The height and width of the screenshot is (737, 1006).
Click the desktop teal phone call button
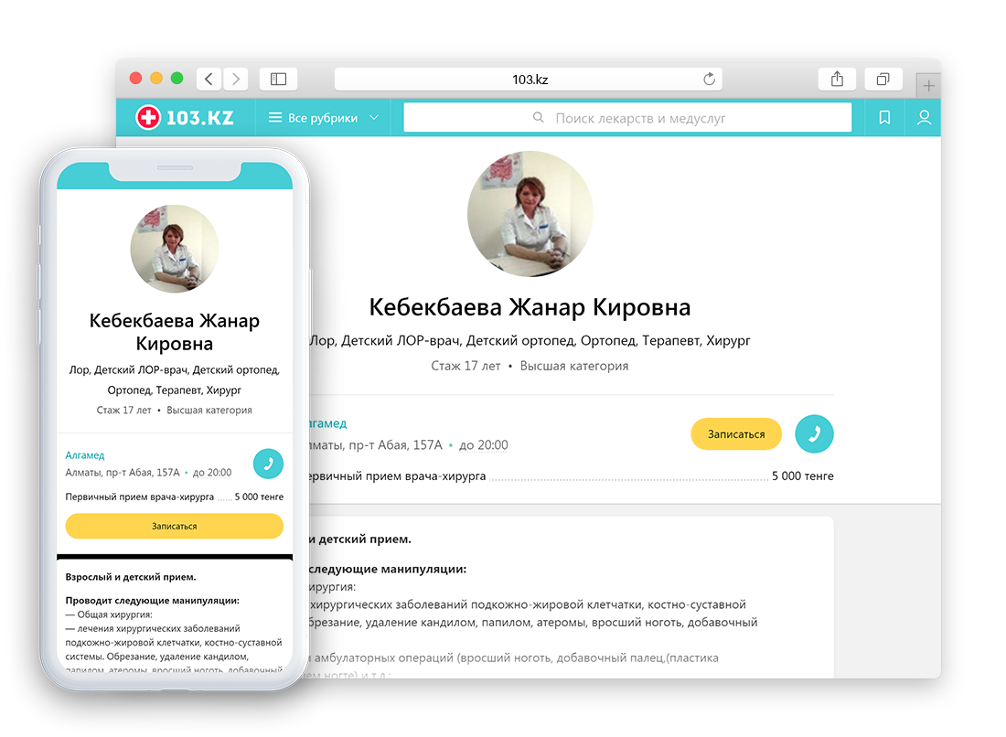(814, 433)
